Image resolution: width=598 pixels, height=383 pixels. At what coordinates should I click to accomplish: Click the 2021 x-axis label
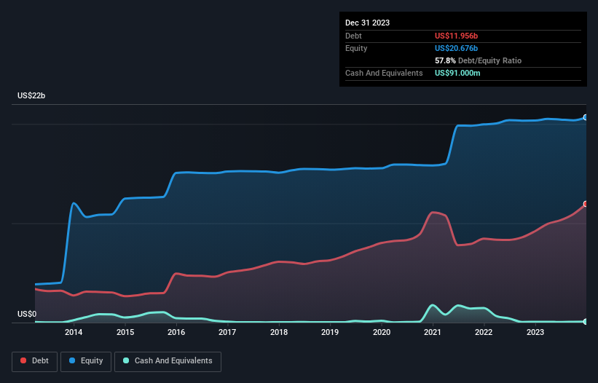pyautogui.click(x=433, y=332)
